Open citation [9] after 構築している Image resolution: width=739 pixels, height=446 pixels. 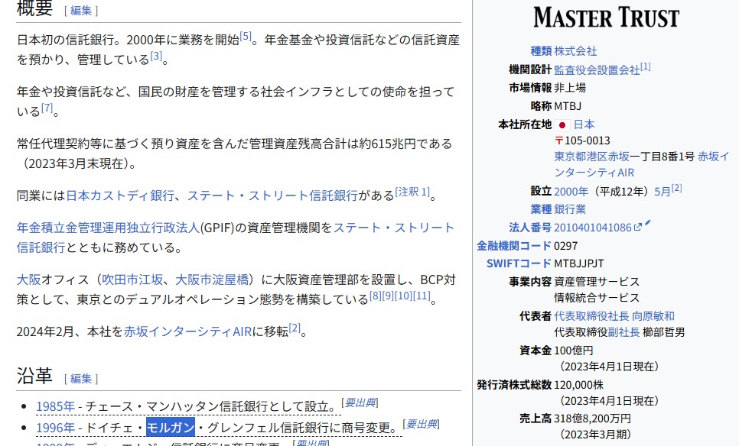pyautogui.click(x=387, y=296)
